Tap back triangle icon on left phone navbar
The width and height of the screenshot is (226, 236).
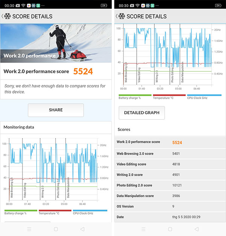tap(82, 229)
